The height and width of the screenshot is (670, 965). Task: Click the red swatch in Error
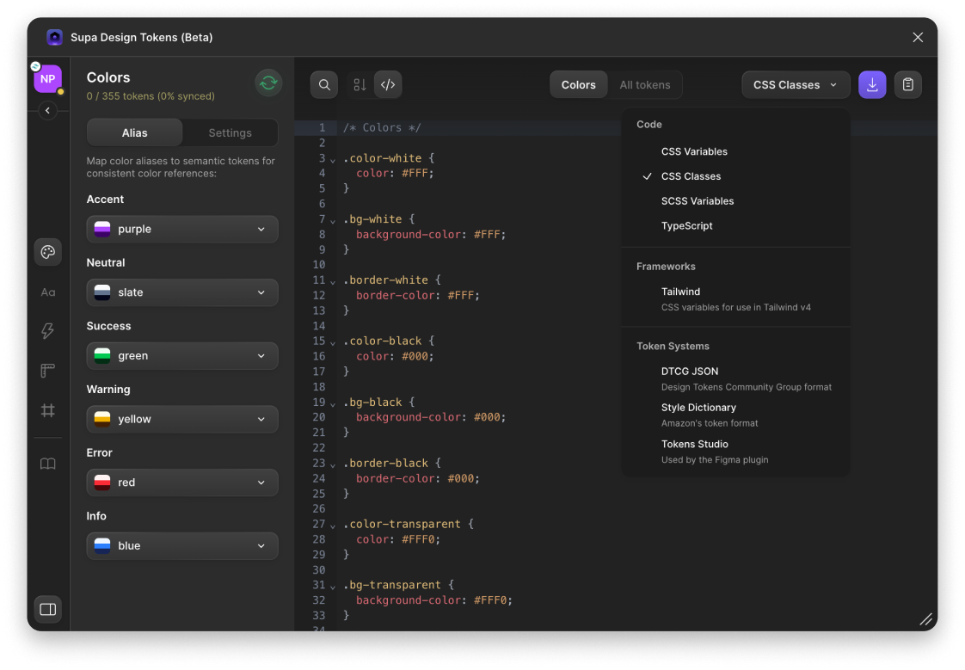point(102,483)
